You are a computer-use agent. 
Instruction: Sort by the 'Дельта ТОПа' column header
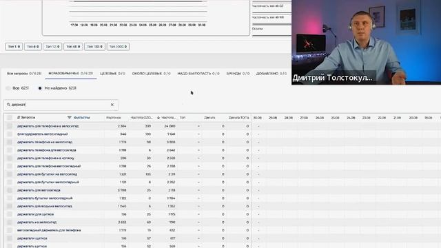coord(238,118)
